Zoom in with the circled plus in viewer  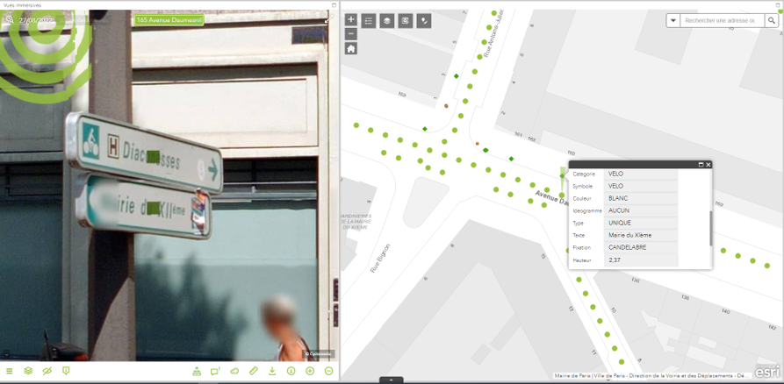310,371
